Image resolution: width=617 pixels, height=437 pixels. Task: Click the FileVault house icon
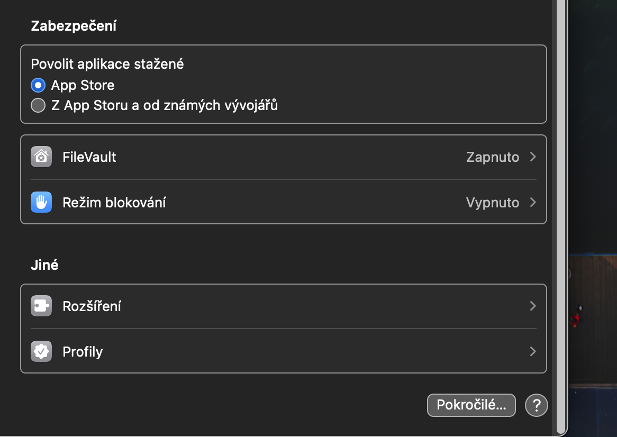41,157
